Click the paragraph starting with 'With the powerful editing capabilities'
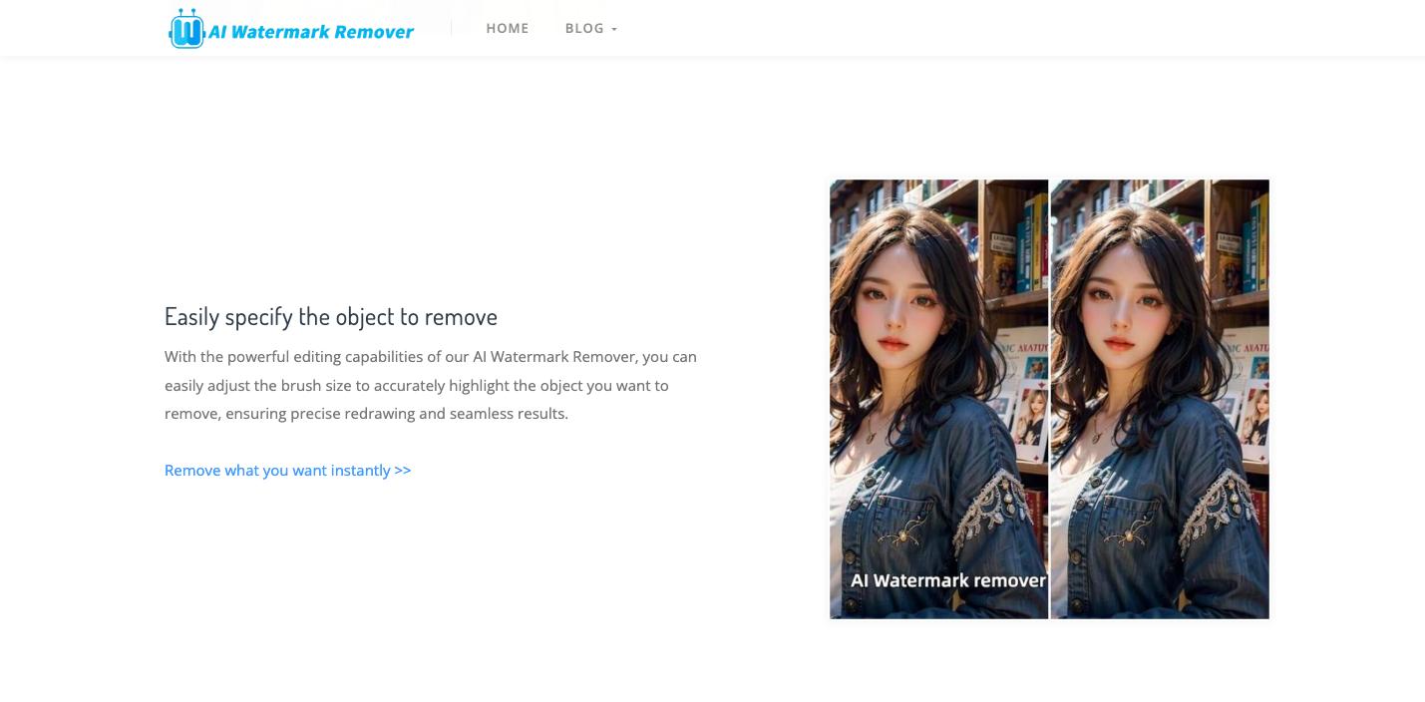Viewport: 1425px width, 702px height. pyautogui.click(x=431, y=385)
